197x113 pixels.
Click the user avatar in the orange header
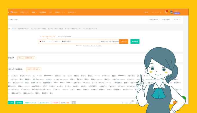pyautogui.click(x=172, y=12)
